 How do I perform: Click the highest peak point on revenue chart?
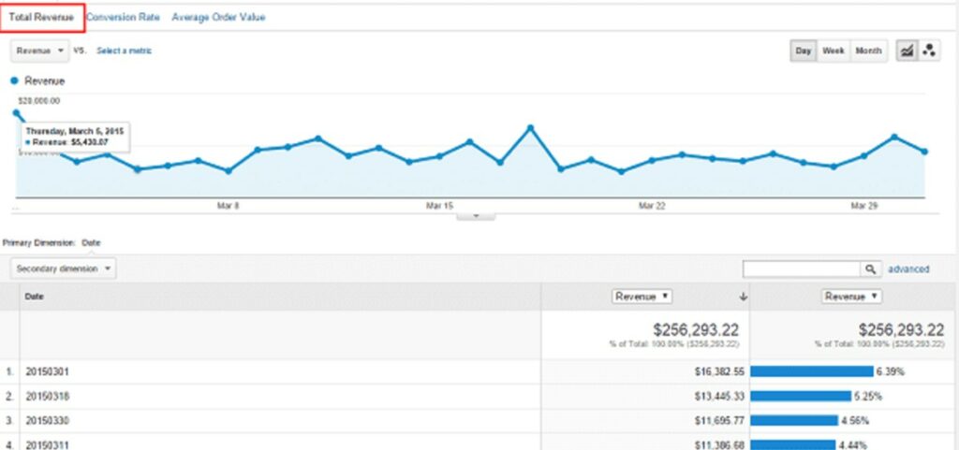pos(530,126)
